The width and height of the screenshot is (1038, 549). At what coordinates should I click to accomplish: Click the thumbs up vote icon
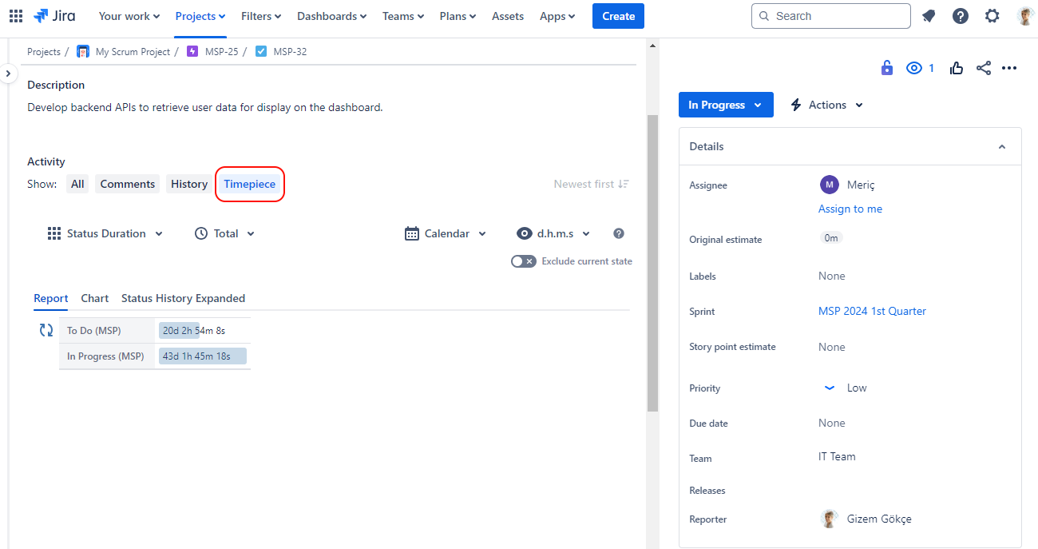pos(957,68)
